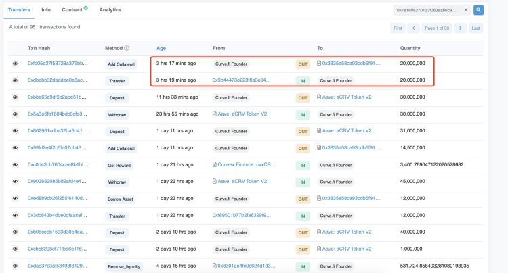Click eye icon for the Remove_liquidity transaction

point(15,266)
